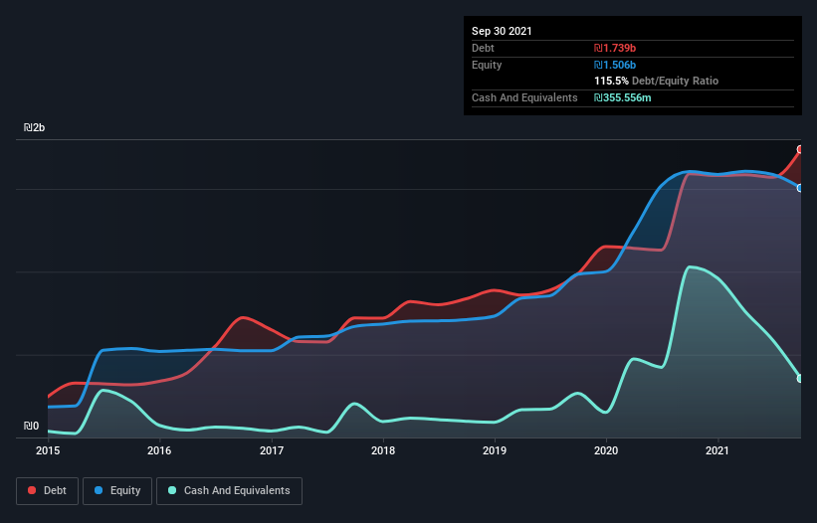Click the ₪355.556m cash value
The height and width of the screenshot is (523, 817).
tap(623, 97)
